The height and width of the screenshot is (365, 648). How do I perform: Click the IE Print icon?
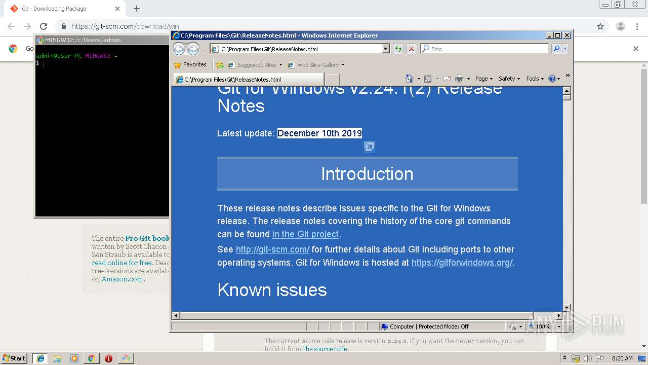click(459, 79)
